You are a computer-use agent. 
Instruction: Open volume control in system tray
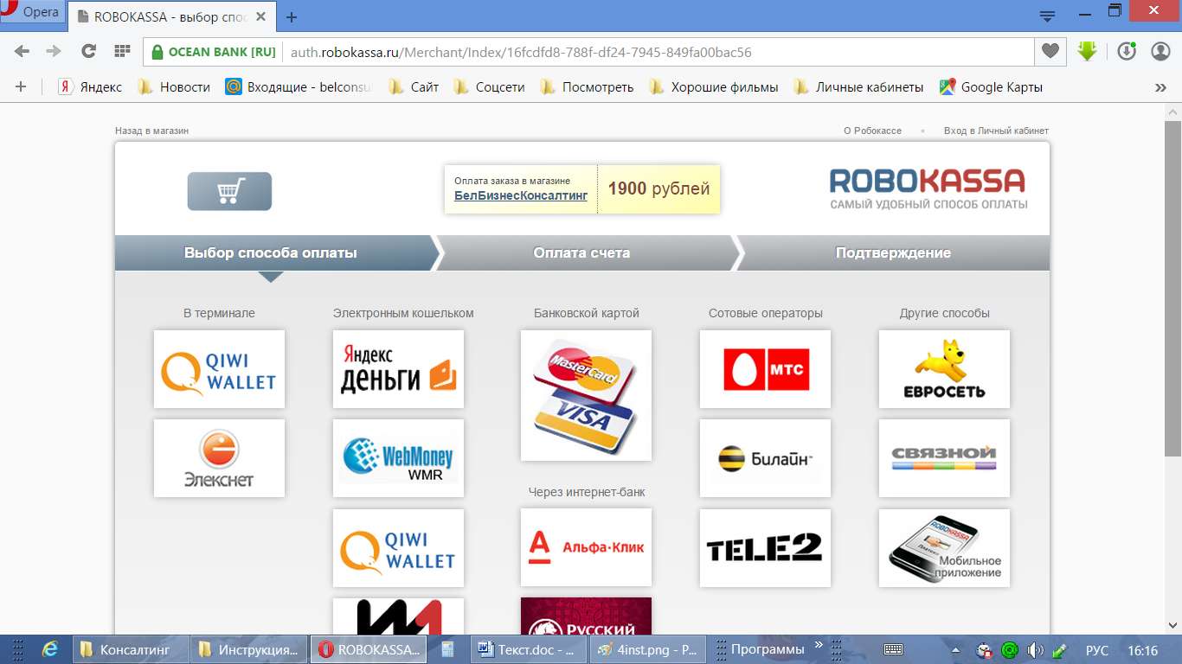click(x=1035, y=650)
